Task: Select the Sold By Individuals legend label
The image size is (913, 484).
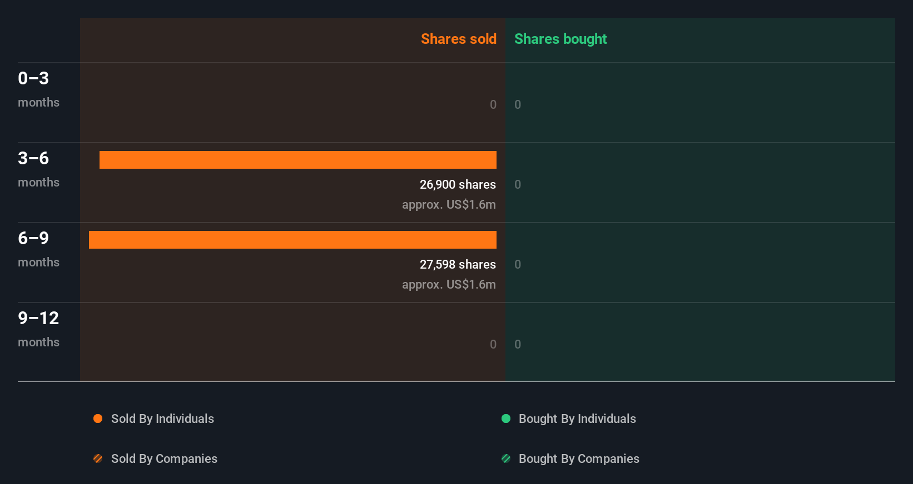Action: [x=162, y=419]
